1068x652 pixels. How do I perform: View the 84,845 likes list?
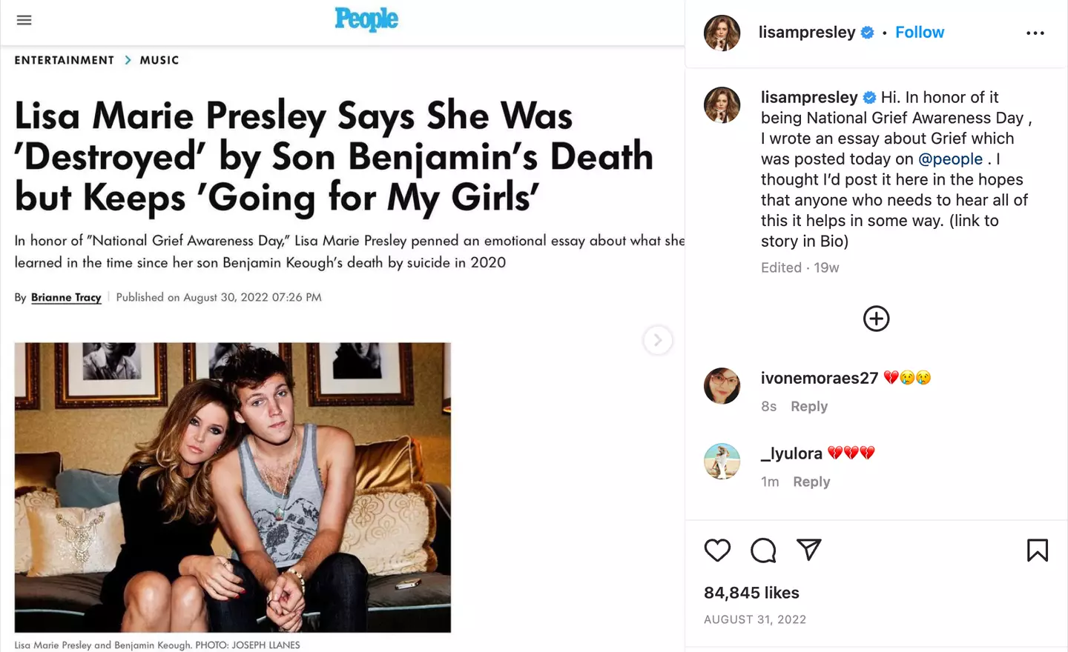[751, 593]
